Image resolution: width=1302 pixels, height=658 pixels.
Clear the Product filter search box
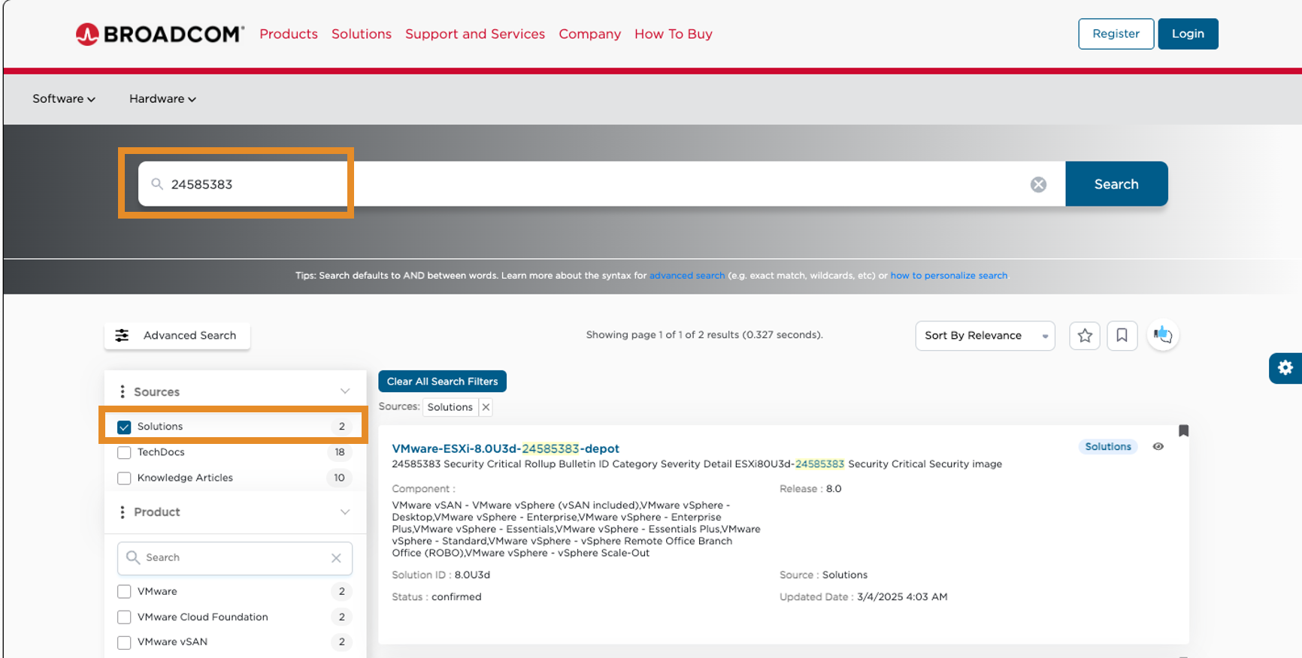(336, 558)
